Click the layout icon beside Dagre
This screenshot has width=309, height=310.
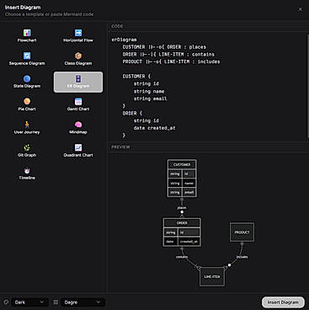pyautogui.click(x=56, y=302)
